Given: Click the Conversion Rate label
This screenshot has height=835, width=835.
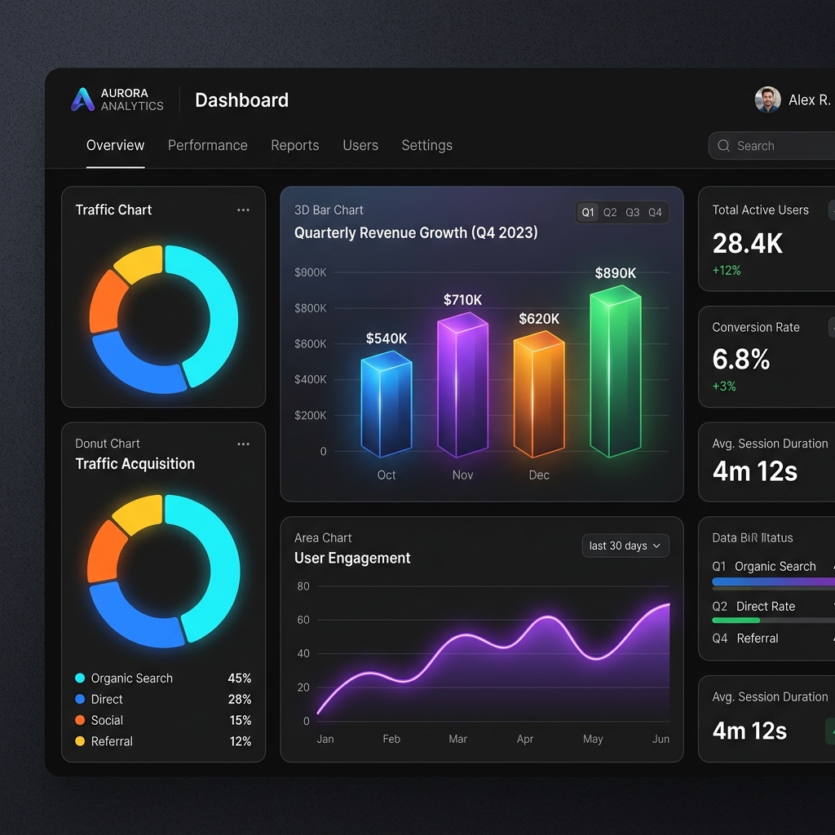Looking at the screenshot, I should [756, 327].
